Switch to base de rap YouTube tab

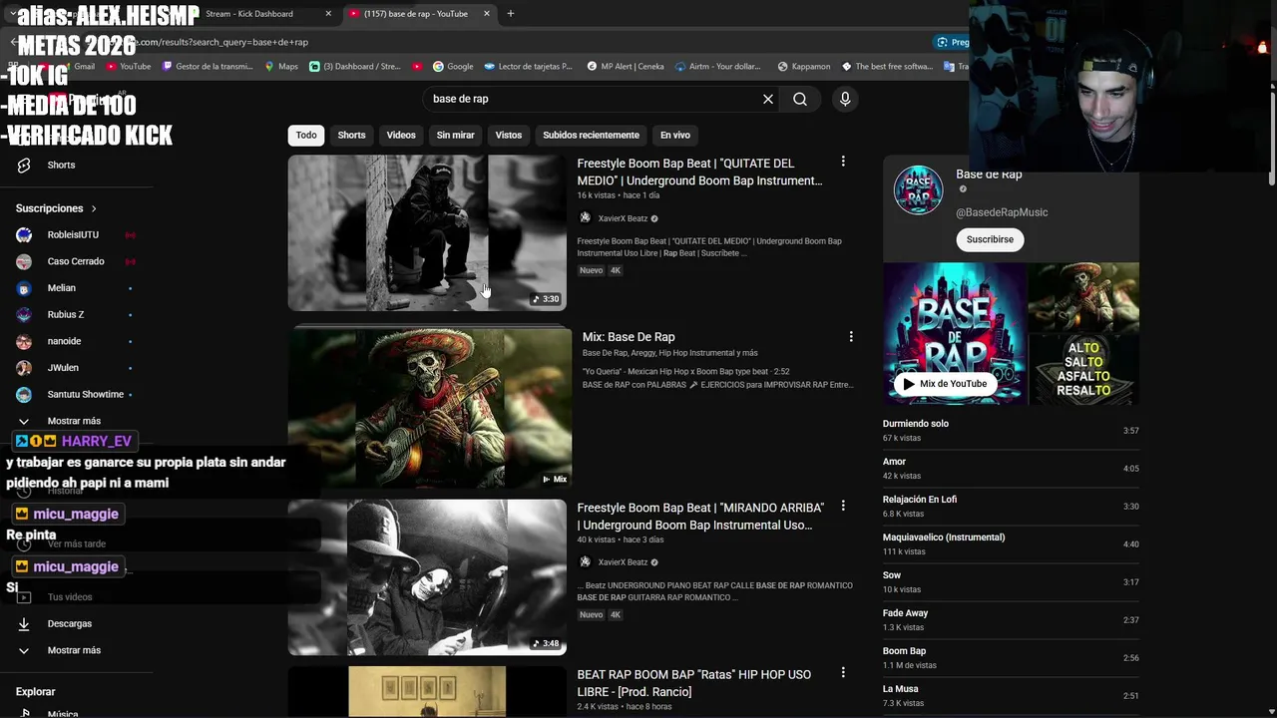pyautogui.click(x=417, y=14)
